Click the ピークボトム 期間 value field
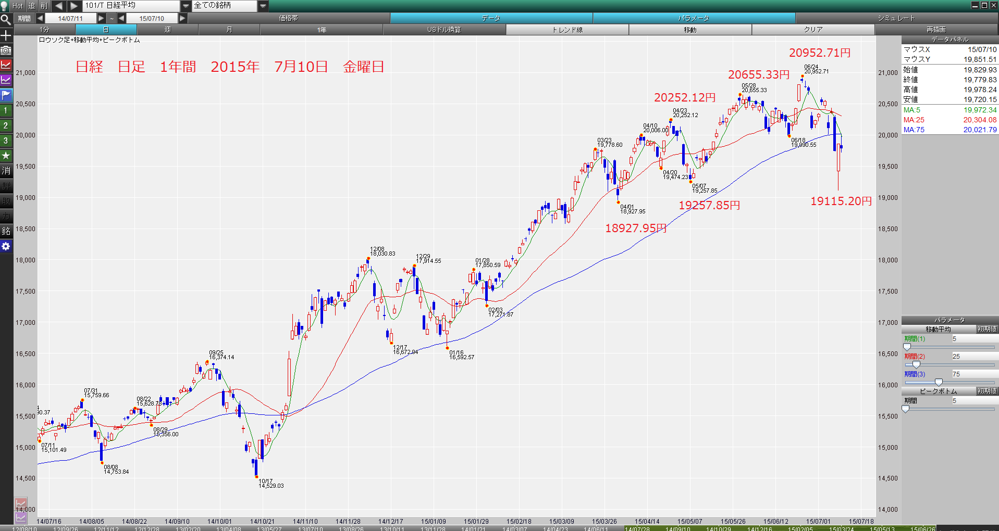The image size is (999, 531). tap(975, 401)
